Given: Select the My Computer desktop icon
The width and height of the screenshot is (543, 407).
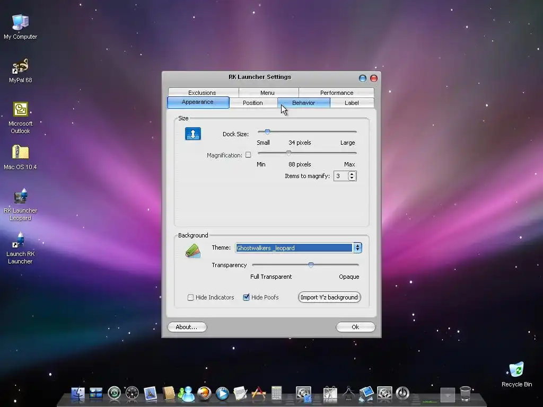Looking at the screenshot, I should point(21,26).
